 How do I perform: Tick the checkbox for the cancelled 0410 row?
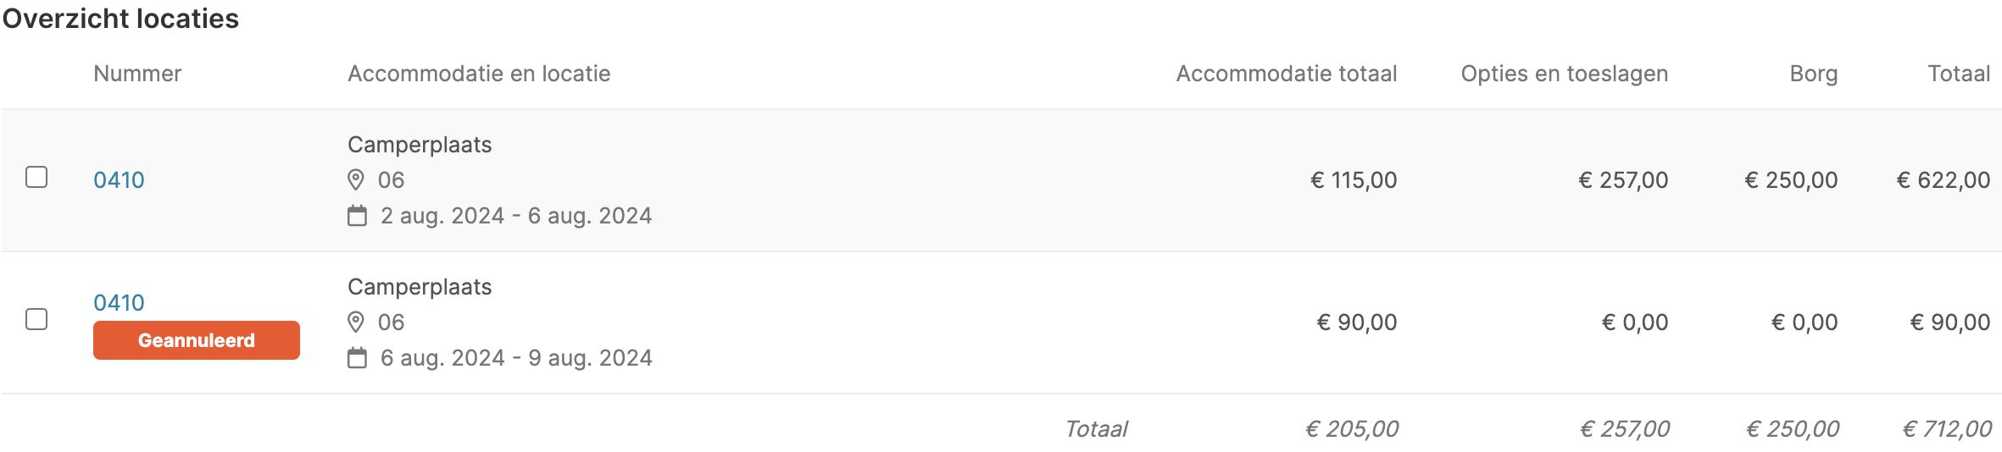pos(36,319)
